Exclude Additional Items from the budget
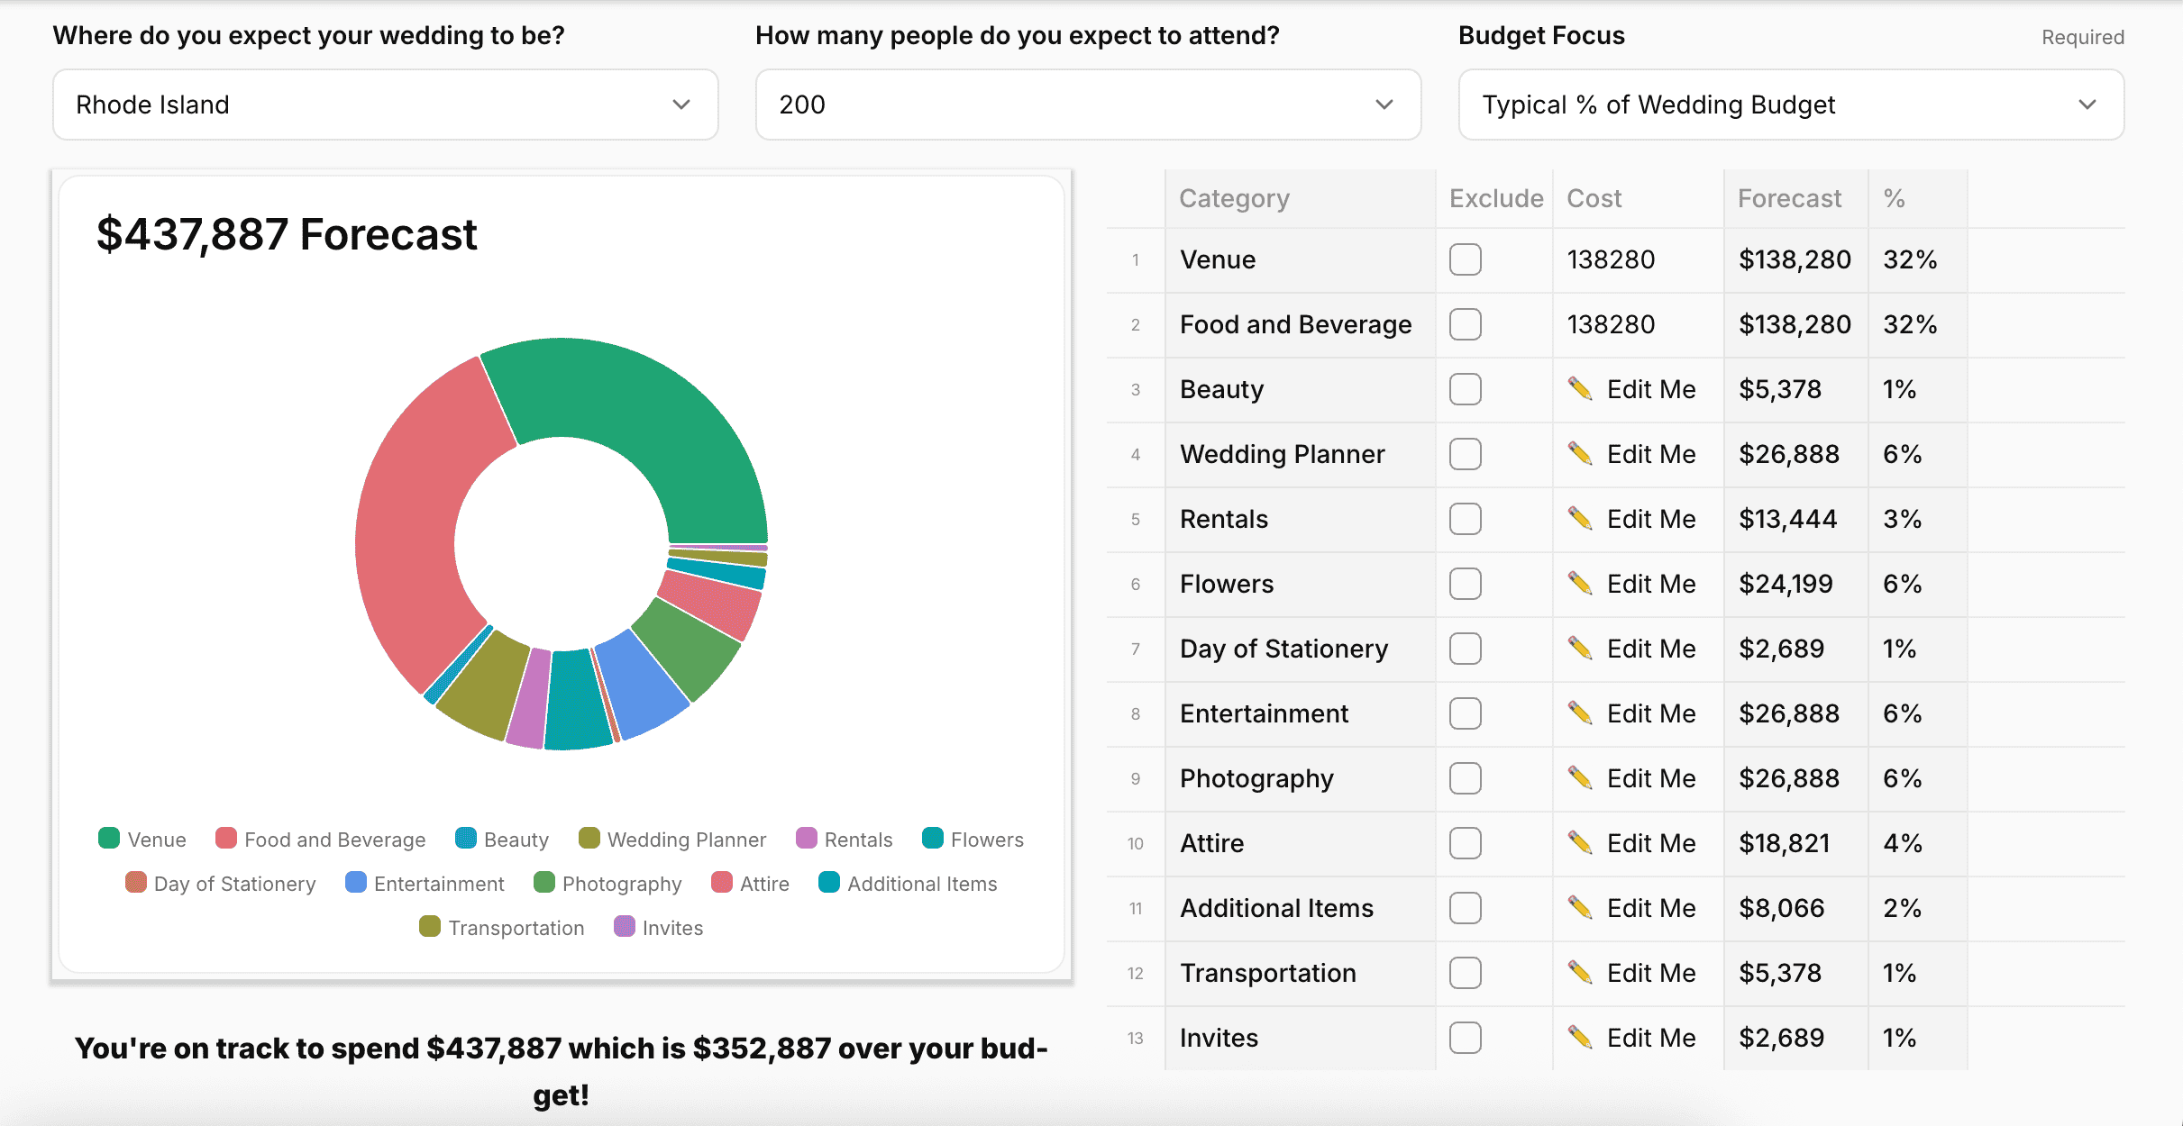Viewport: 2183px width, 1126px height. pos(1465,908)
